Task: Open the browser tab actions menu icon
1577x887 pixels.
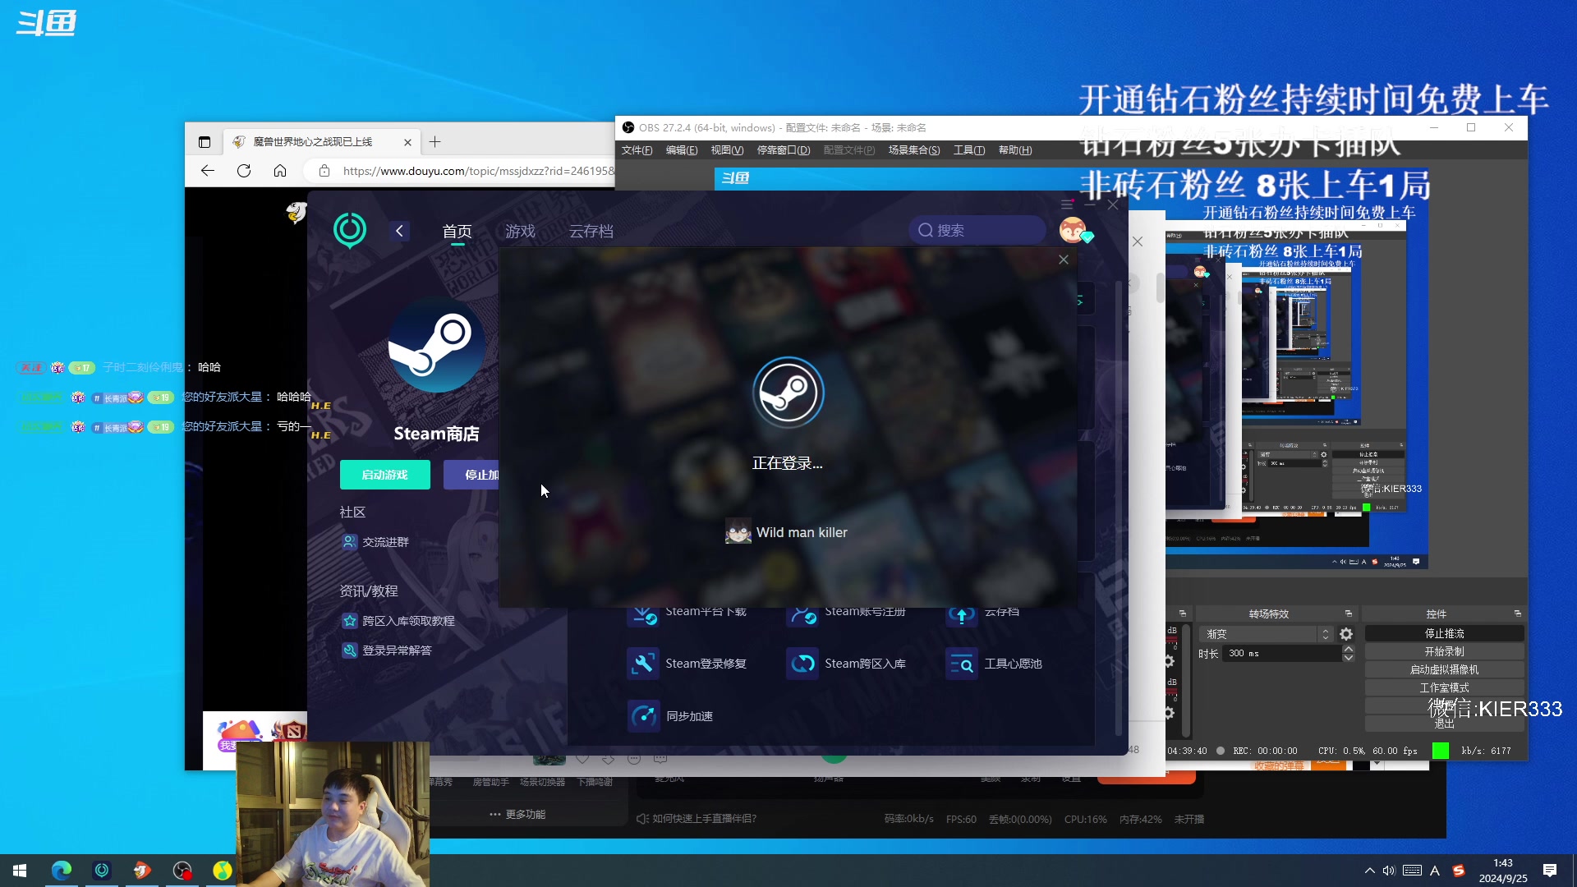Action: pos(205,142)
